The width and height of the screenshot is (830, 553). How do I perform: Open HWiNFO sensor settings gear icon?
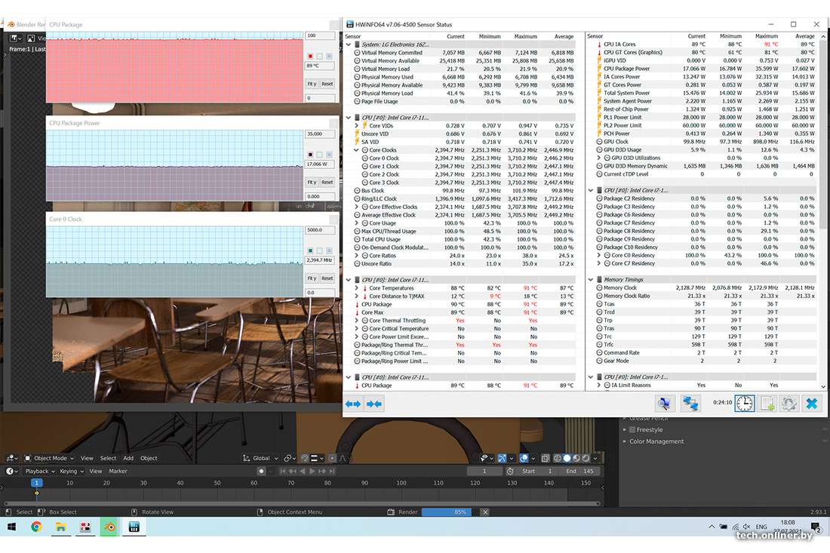788,404
